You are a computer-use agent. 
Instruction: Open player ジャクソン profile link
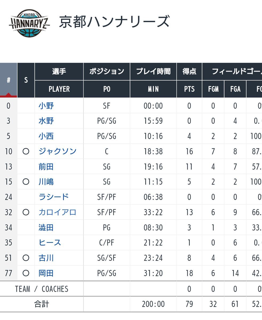(58, 151)
